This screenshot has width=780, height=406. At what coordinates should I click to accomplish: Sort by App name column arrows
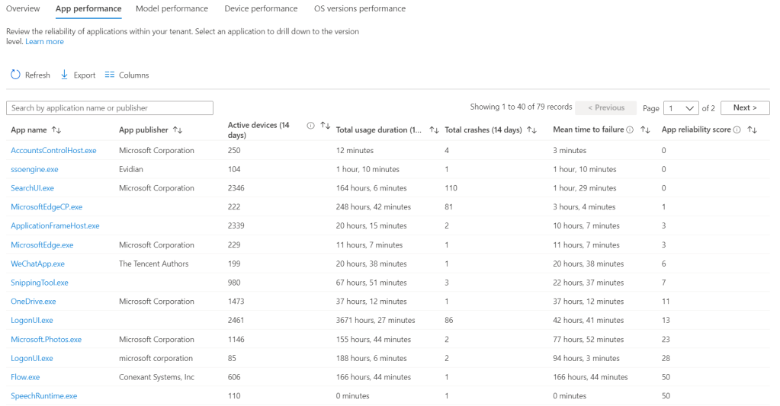(56, 130)
